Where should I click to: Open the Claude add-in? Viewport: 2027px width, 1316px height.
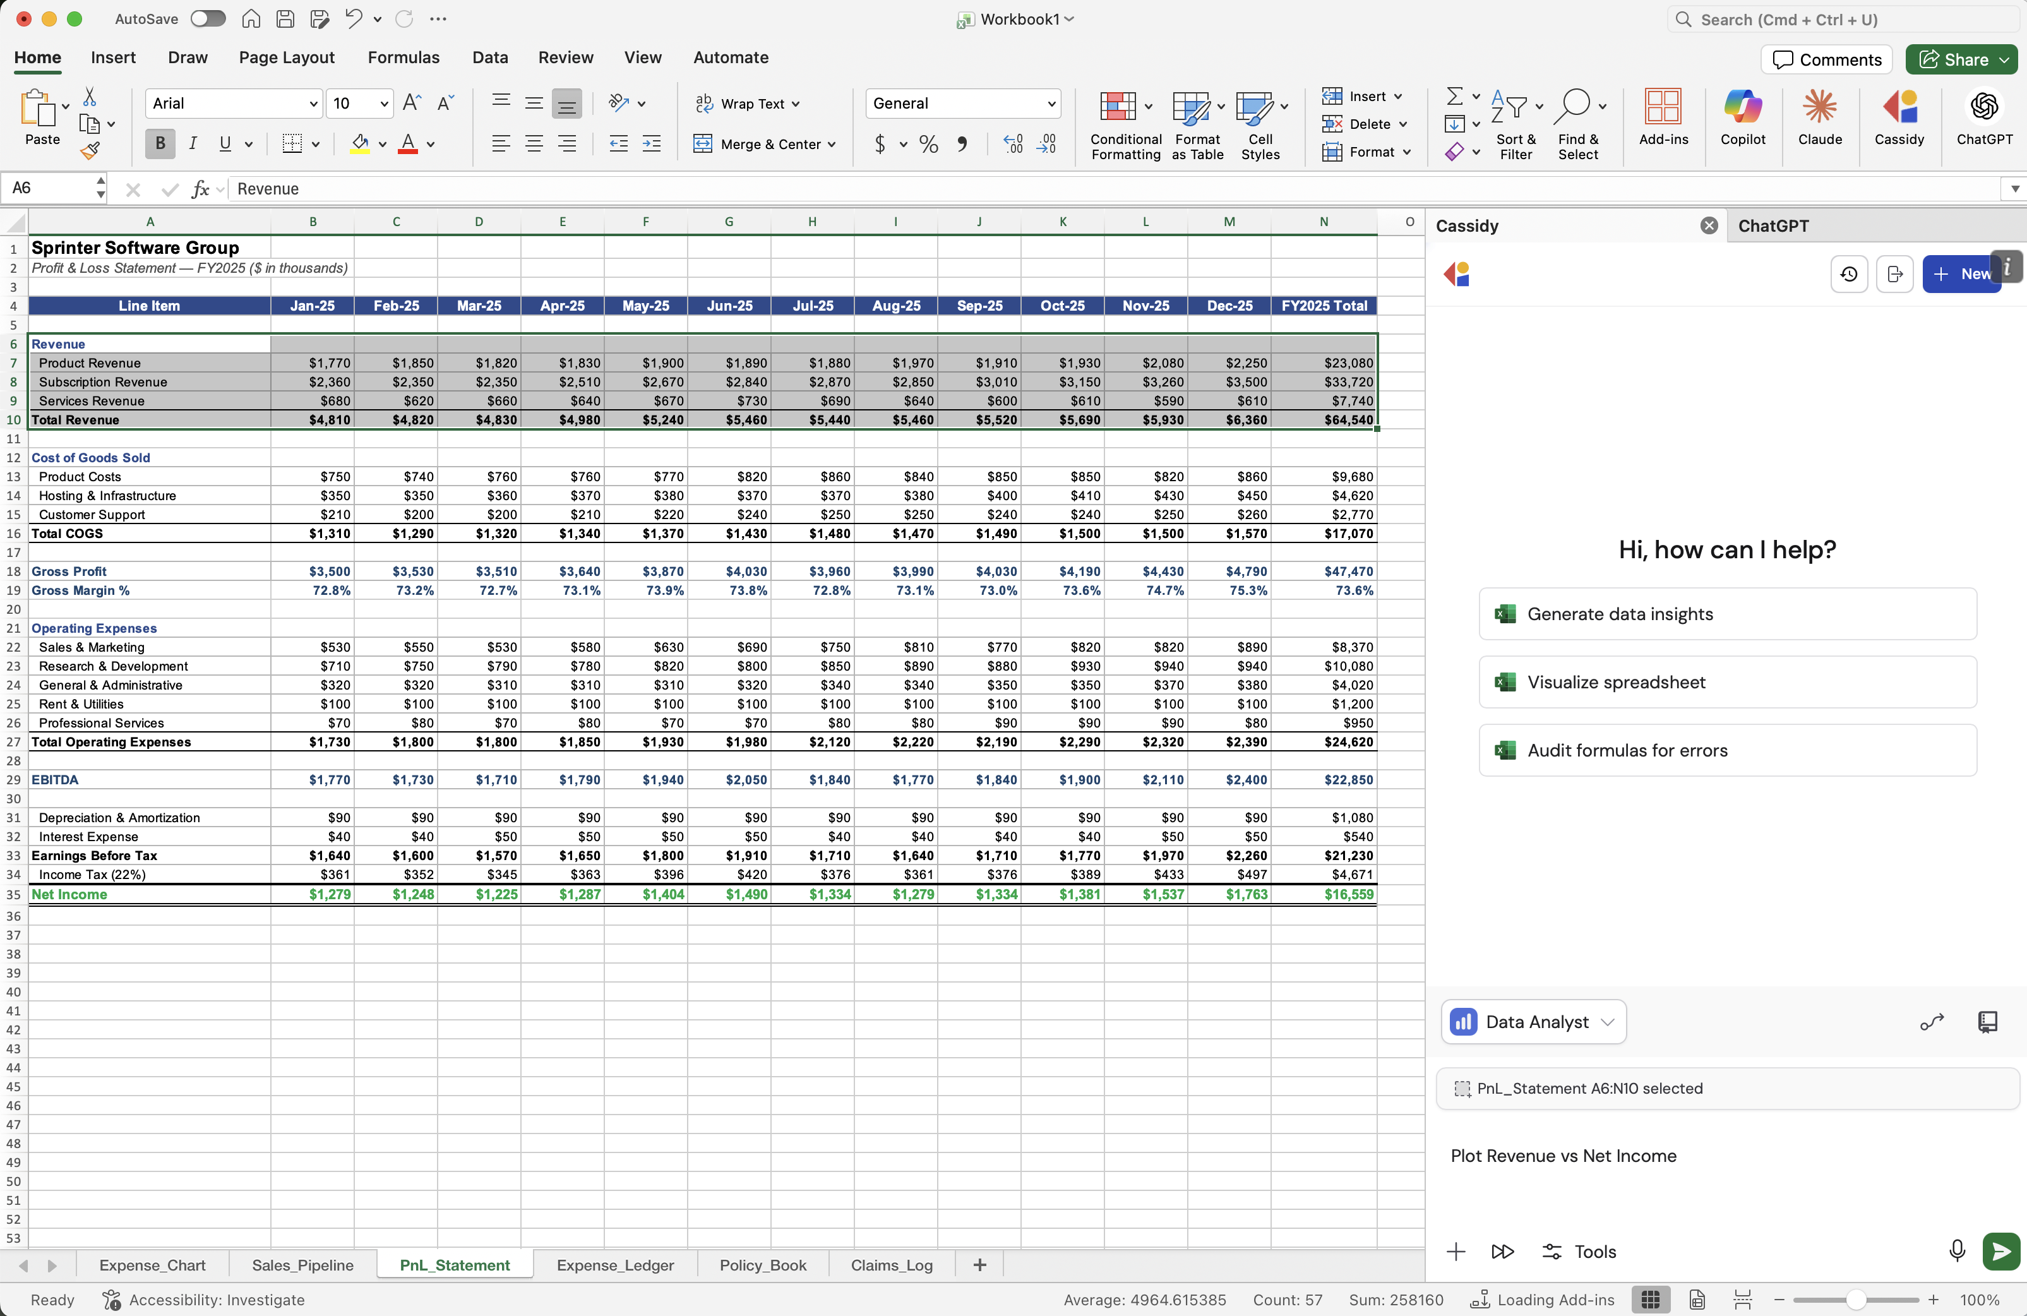1819,118
